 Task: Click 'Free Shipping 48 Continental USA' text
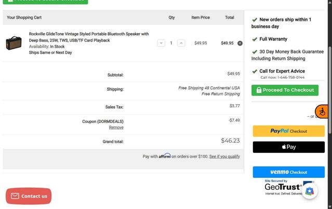point(209,88)
